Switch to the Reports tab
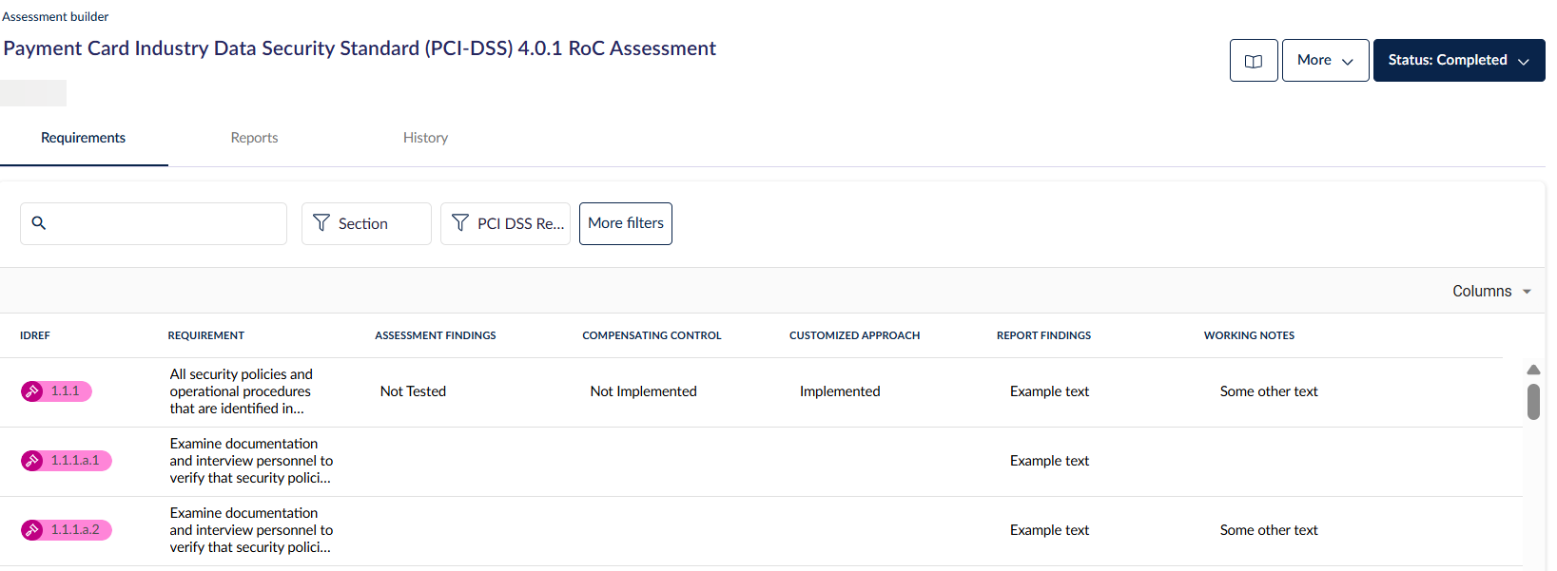Screen dimensions: 1557x571 (x=254, y=138)
